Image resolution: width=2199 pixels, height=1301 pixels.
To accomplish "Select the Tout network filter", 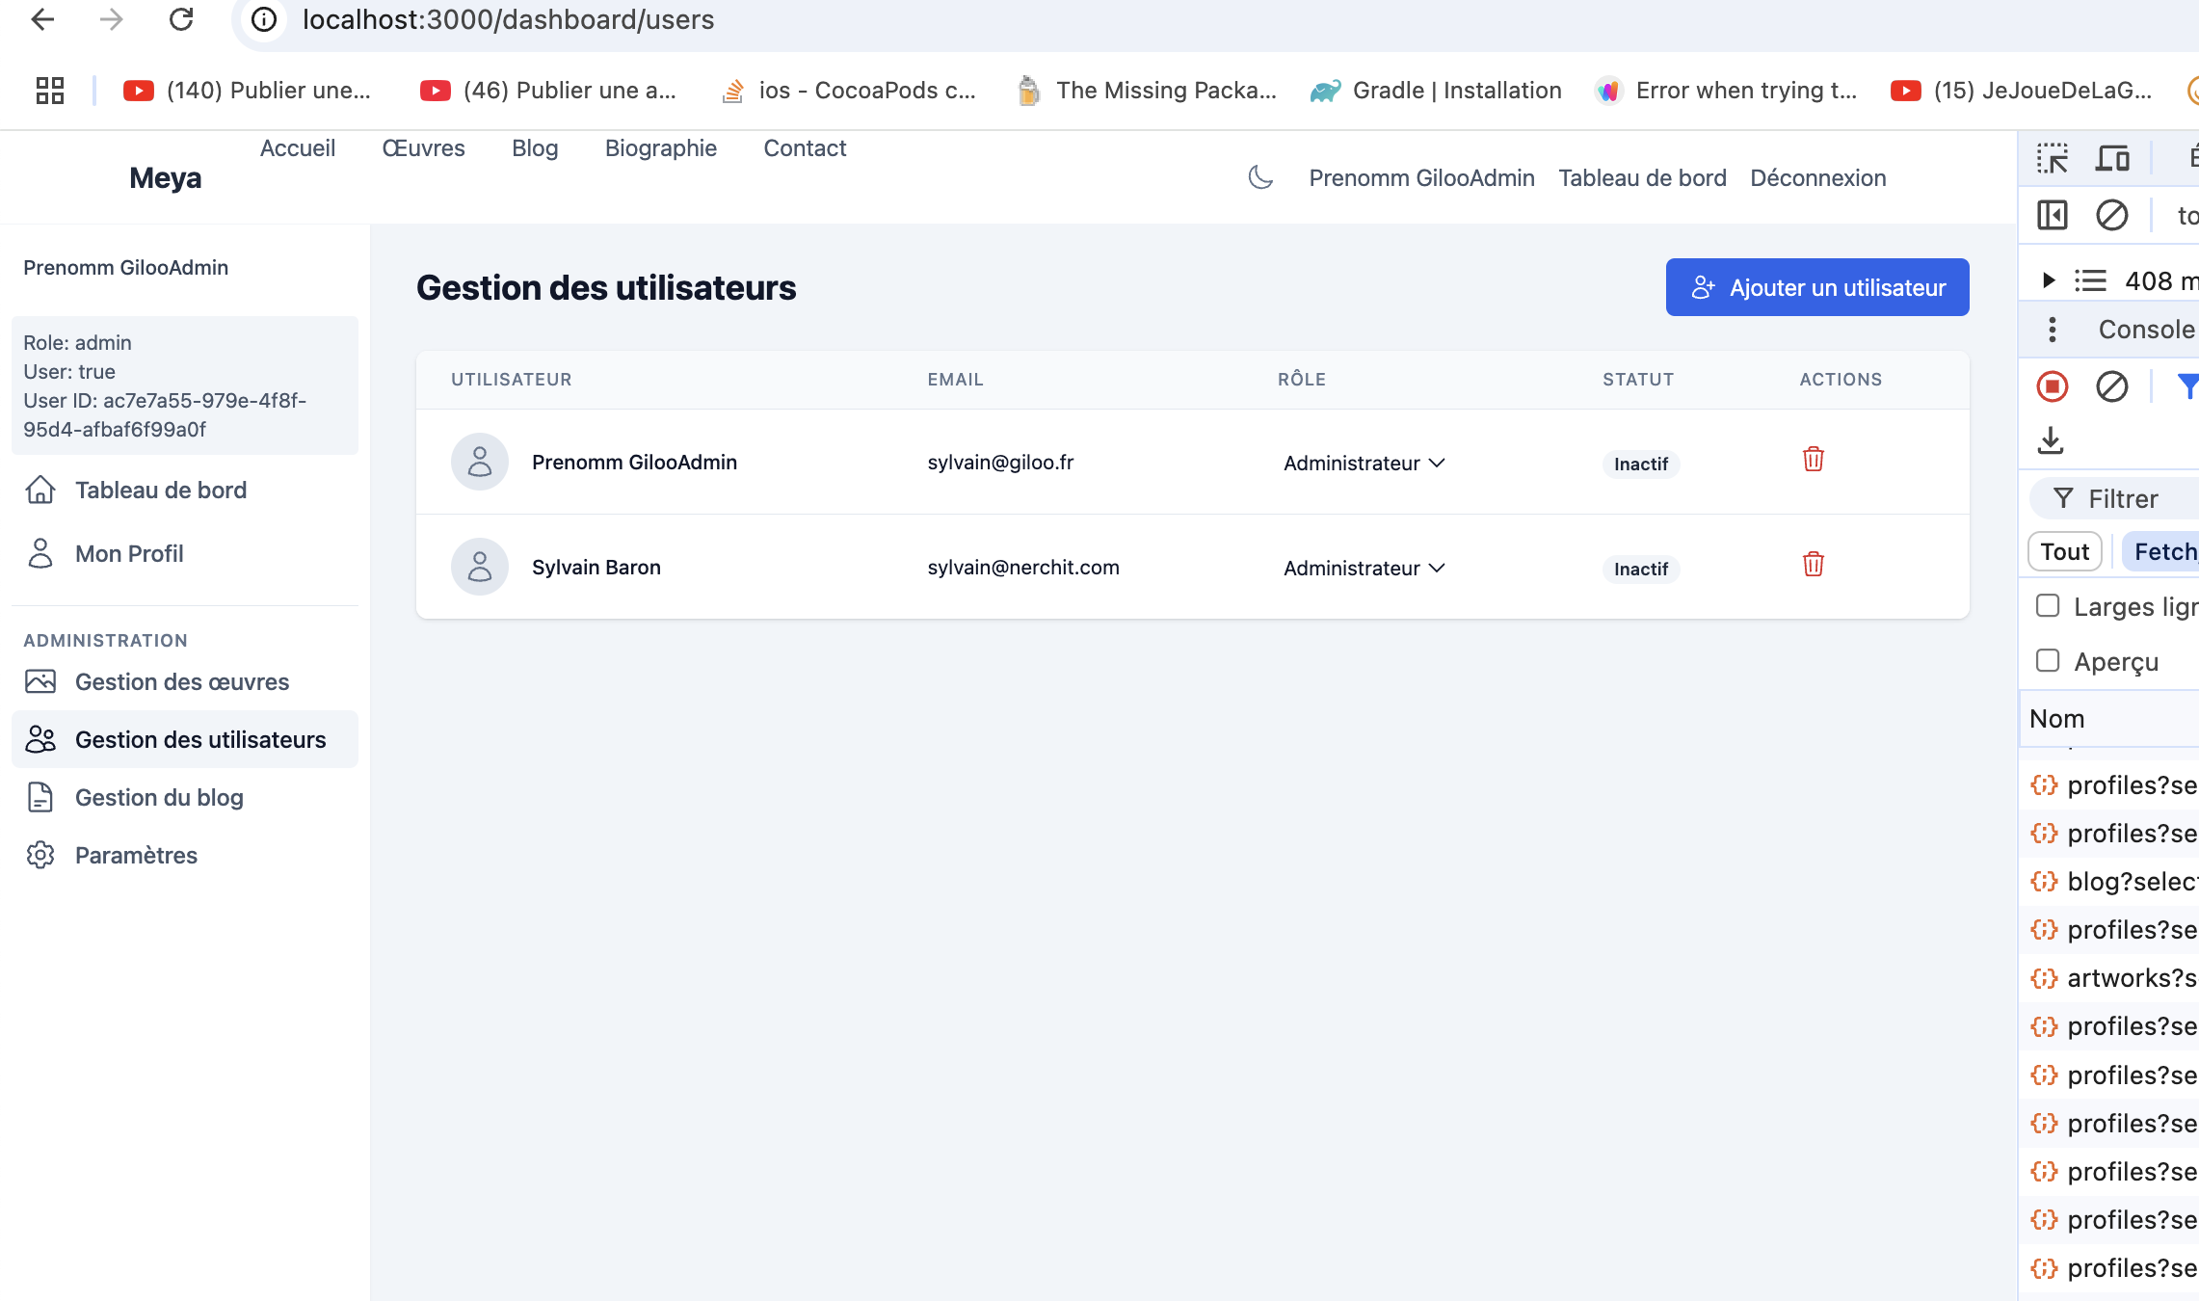I will point(2065,551).
